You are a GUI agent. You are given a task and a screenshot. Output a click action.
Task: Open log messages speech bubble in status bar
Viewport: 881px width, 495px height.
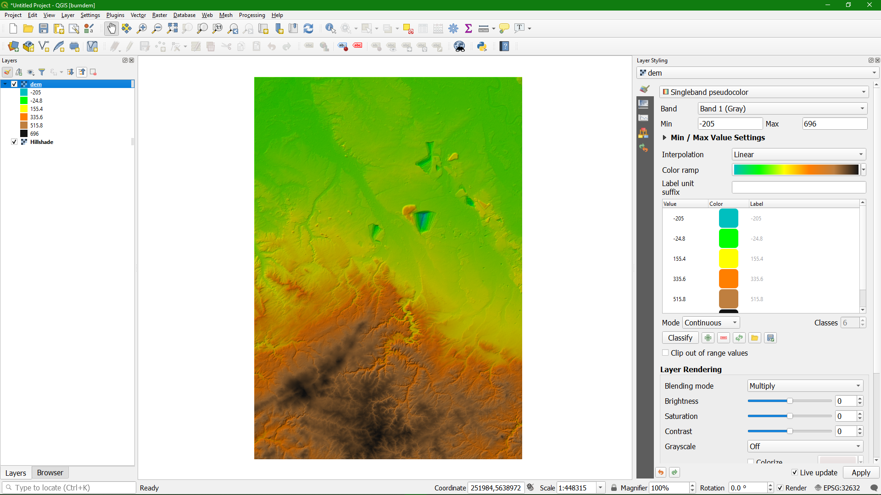point(874,488)
